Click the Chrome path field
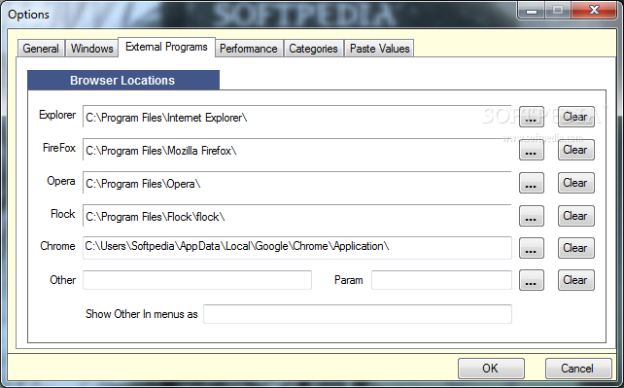Screen dimensions: 624x388 pyautogui.click(x=296, y=248)
